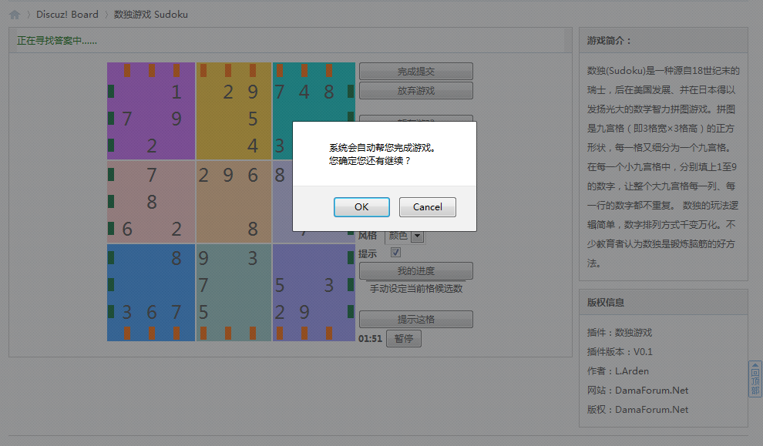Select the 2 cell in pink block

(176, 229)
